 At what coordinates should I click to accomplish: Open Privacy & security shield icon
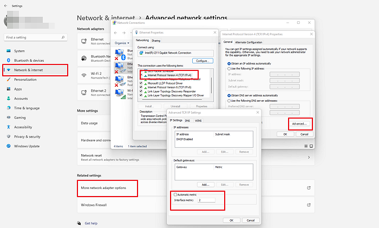tap(9, 136)
